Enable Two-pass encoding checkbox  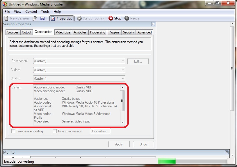point(13,131)
